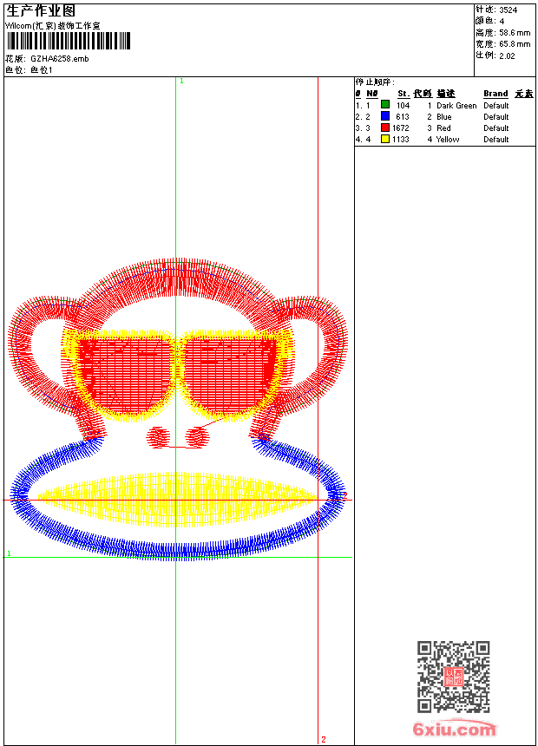The width and height of the screenshot is (538, 746).
Task: Select the 色位1 colorway label
Action: pos(42,70)
